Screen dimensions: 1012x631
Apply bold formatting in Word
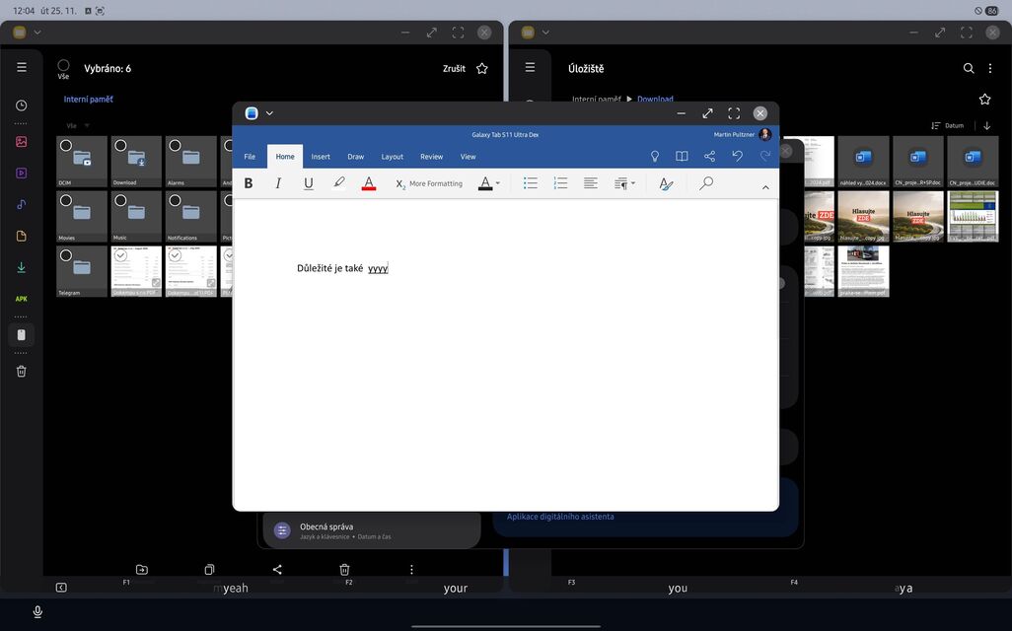pos(249,183)
